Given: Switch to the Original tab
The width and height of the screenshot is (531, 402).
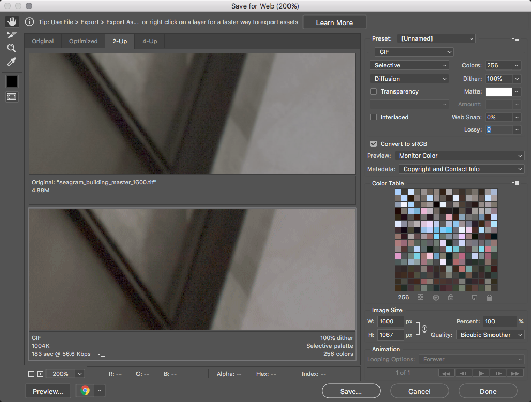Looking at the screenshot, I should pyautogui.click(x=43, y=41).
